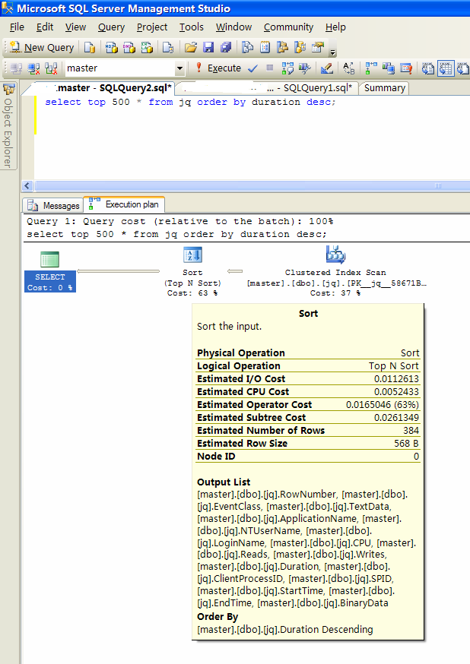The width and height of the screenshot is (470, 664).
Task: Select the Execution plan tab
Action: tap(124, 204)
